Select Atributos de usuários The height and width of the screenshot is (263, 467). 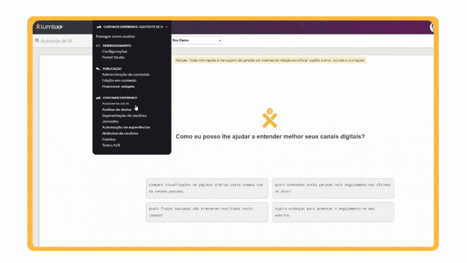(120, 133)
